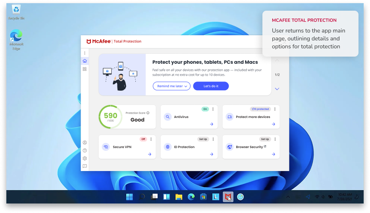Open the Secure VPN card options menu
Viewport: 370px width, 213px height.
click(x=151, y=139)
